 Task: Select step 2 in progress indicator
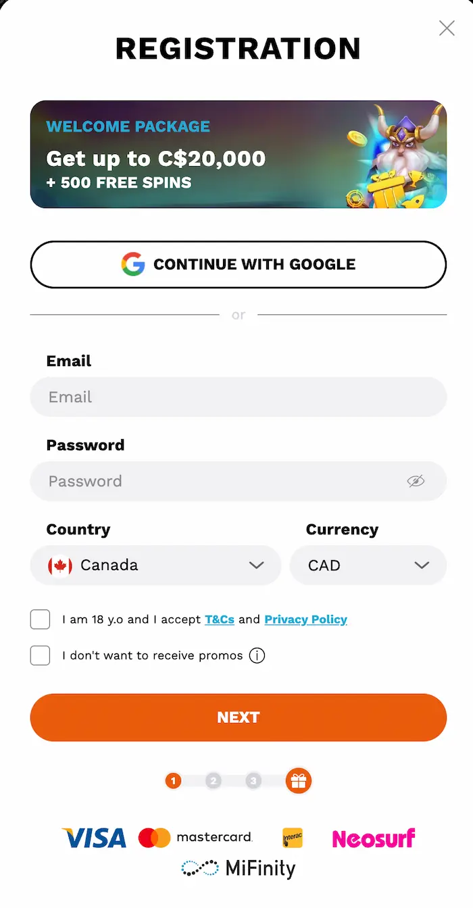pos(214,781)
